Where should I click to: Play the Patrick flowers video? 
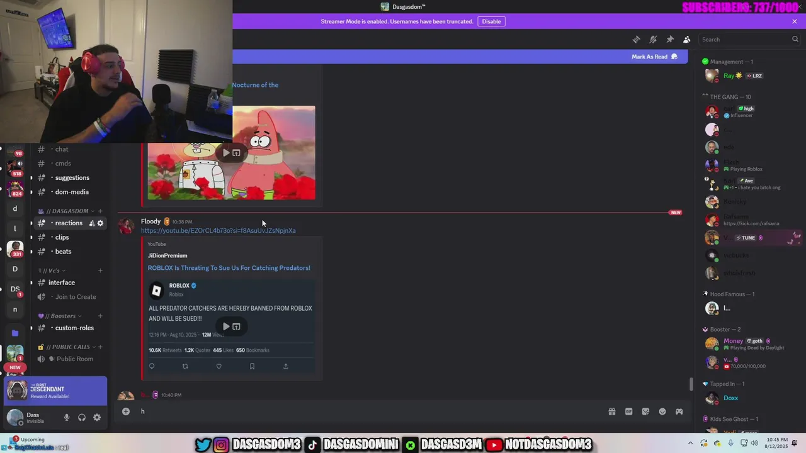[x=226, y=153]
